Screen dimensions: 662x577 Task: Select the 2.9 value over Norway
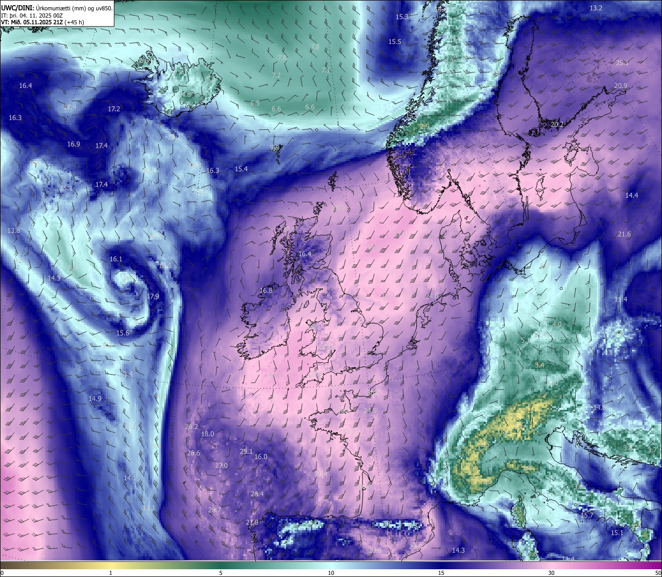coord(425,127)
